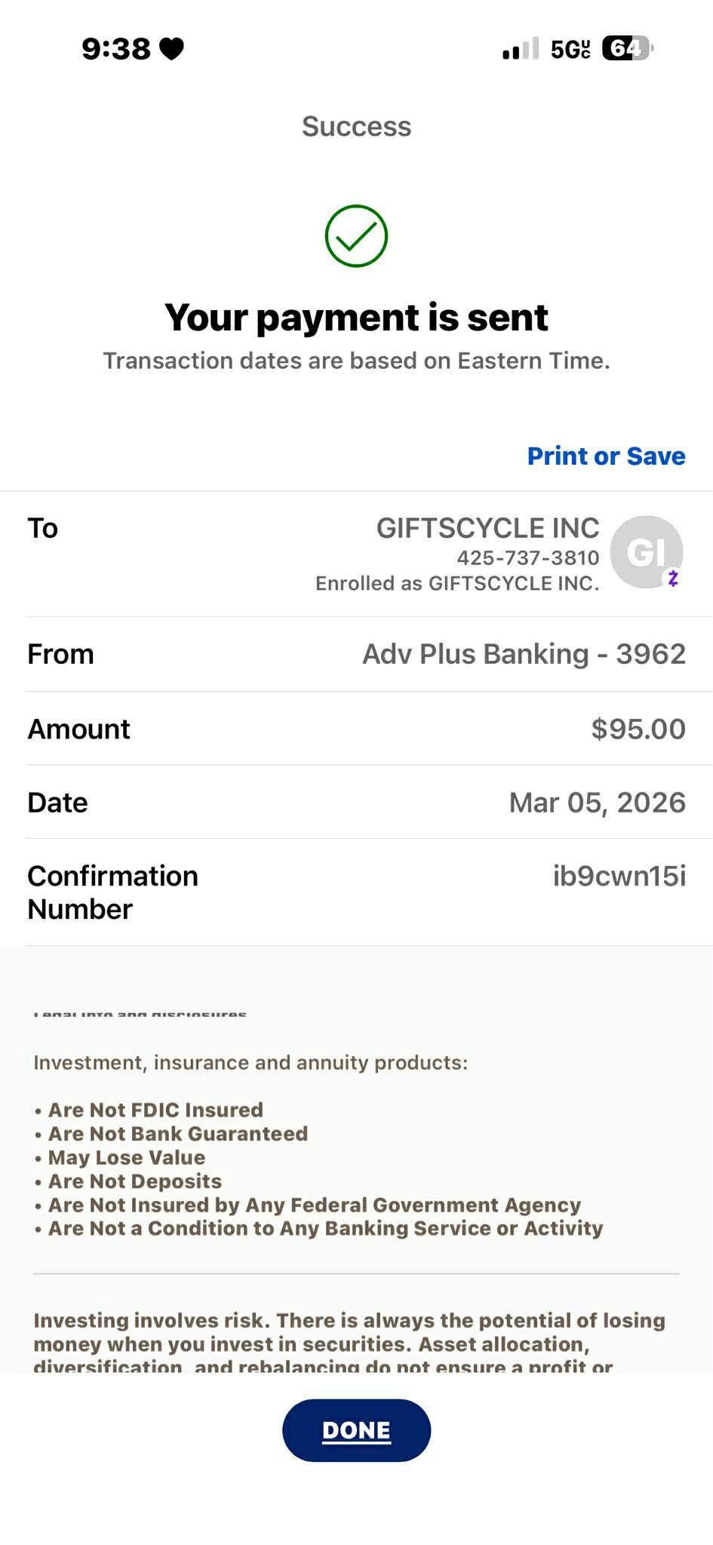Click the "Enrolled as GIFTSCYCLE INC." text
This screenshot has height=1545, width=713.
(x=456, y=583)
